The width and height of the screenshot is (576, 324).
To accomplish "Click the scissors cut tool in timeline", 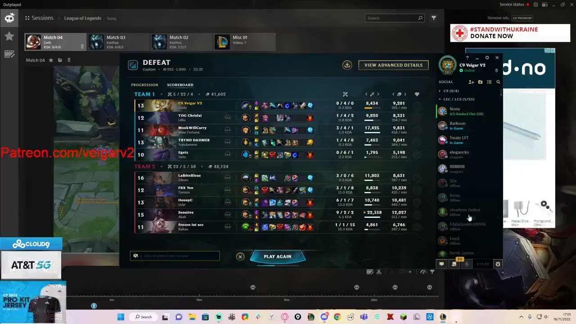I will pyautogui.click(x=379, y=272).
